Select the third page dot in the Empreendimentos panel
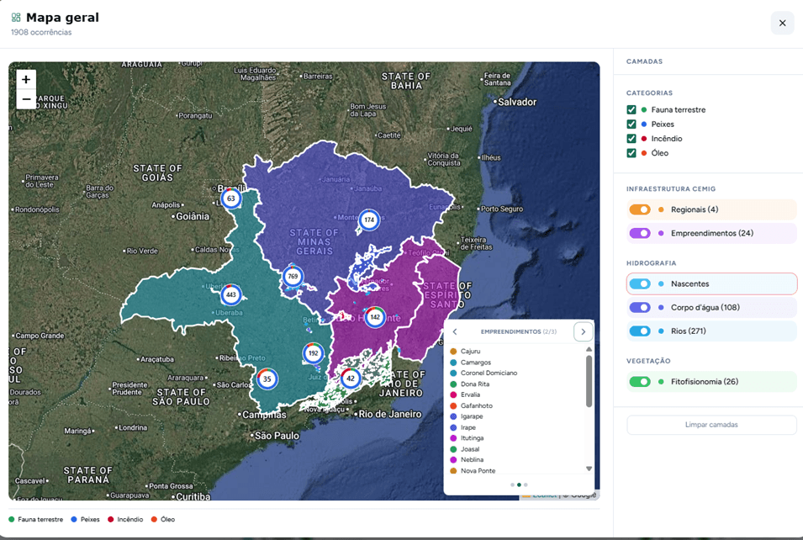This screenshot has height=540, width=803. (526, 485)
